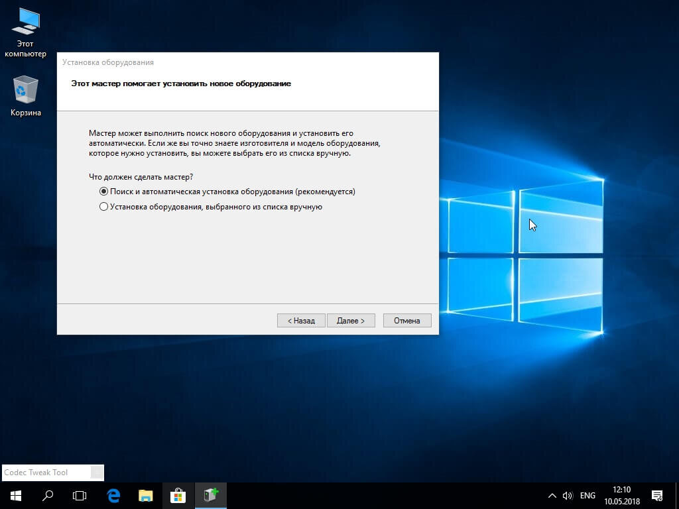Click the Codec Tweak Tool tooltip label
The height and width of the screenshot is (509, 679).
point(36,472)
